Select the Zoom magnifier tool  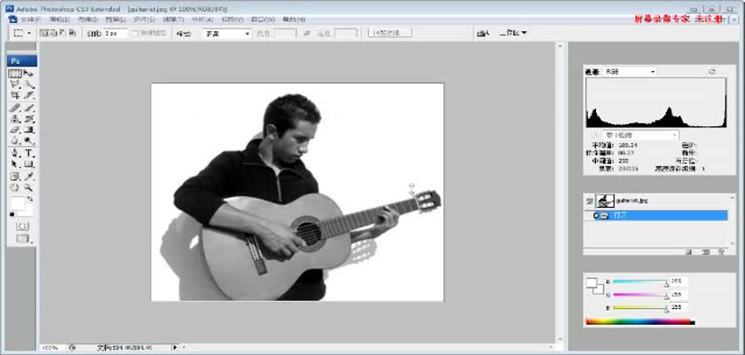(x=28, y=187)
